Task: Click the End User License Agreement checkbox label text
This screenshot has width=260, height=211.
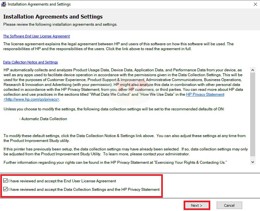Action: (x=62, y=181)
